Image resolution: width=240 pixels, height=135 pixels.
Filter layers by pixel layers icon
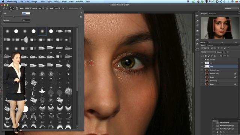[211, 48]
